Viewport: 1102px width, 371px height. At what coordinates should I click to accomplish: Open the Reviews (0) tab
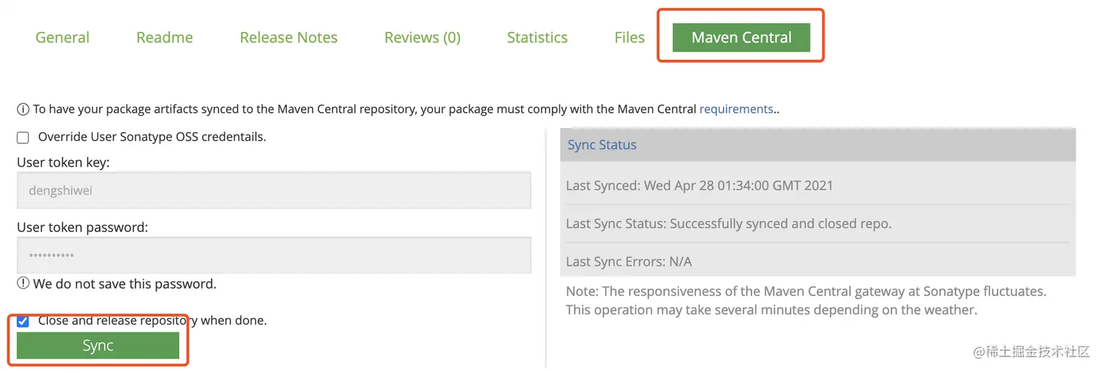pos(423,38)
